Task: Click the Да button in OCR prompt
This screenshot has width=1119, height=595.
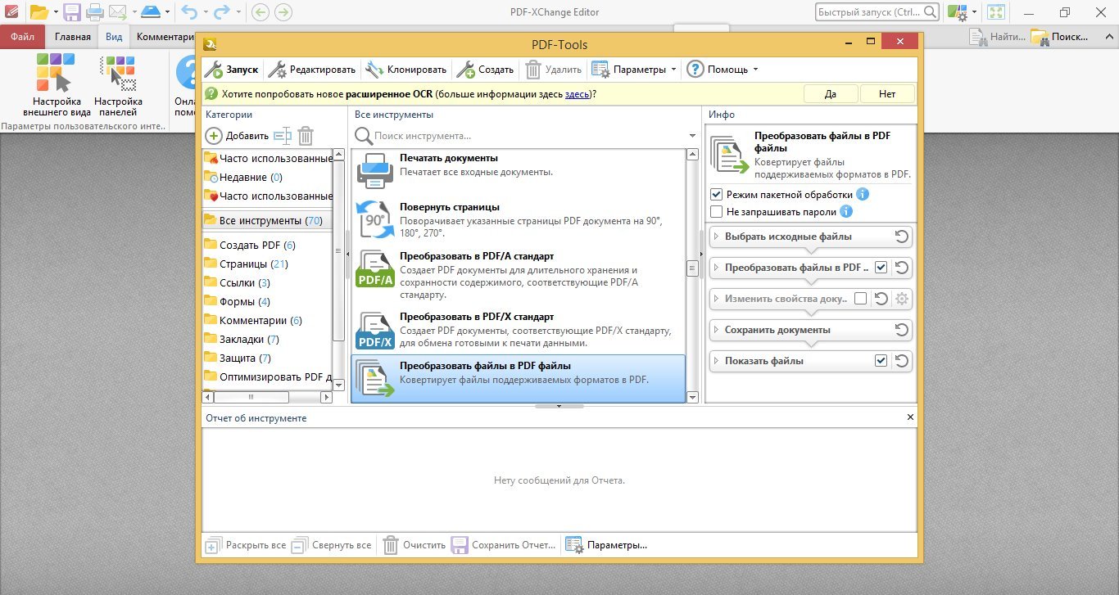Action: 830,94
